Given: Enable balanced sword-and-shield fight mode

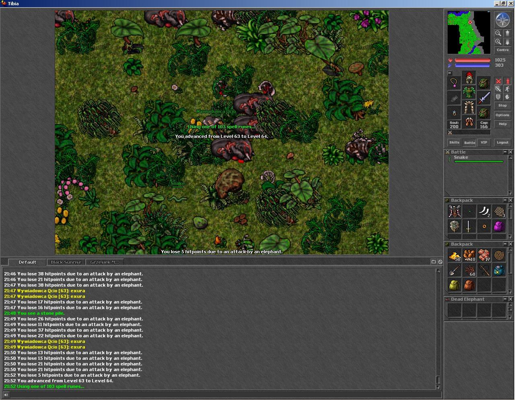Looking at the screenshot, I should 498,89.
